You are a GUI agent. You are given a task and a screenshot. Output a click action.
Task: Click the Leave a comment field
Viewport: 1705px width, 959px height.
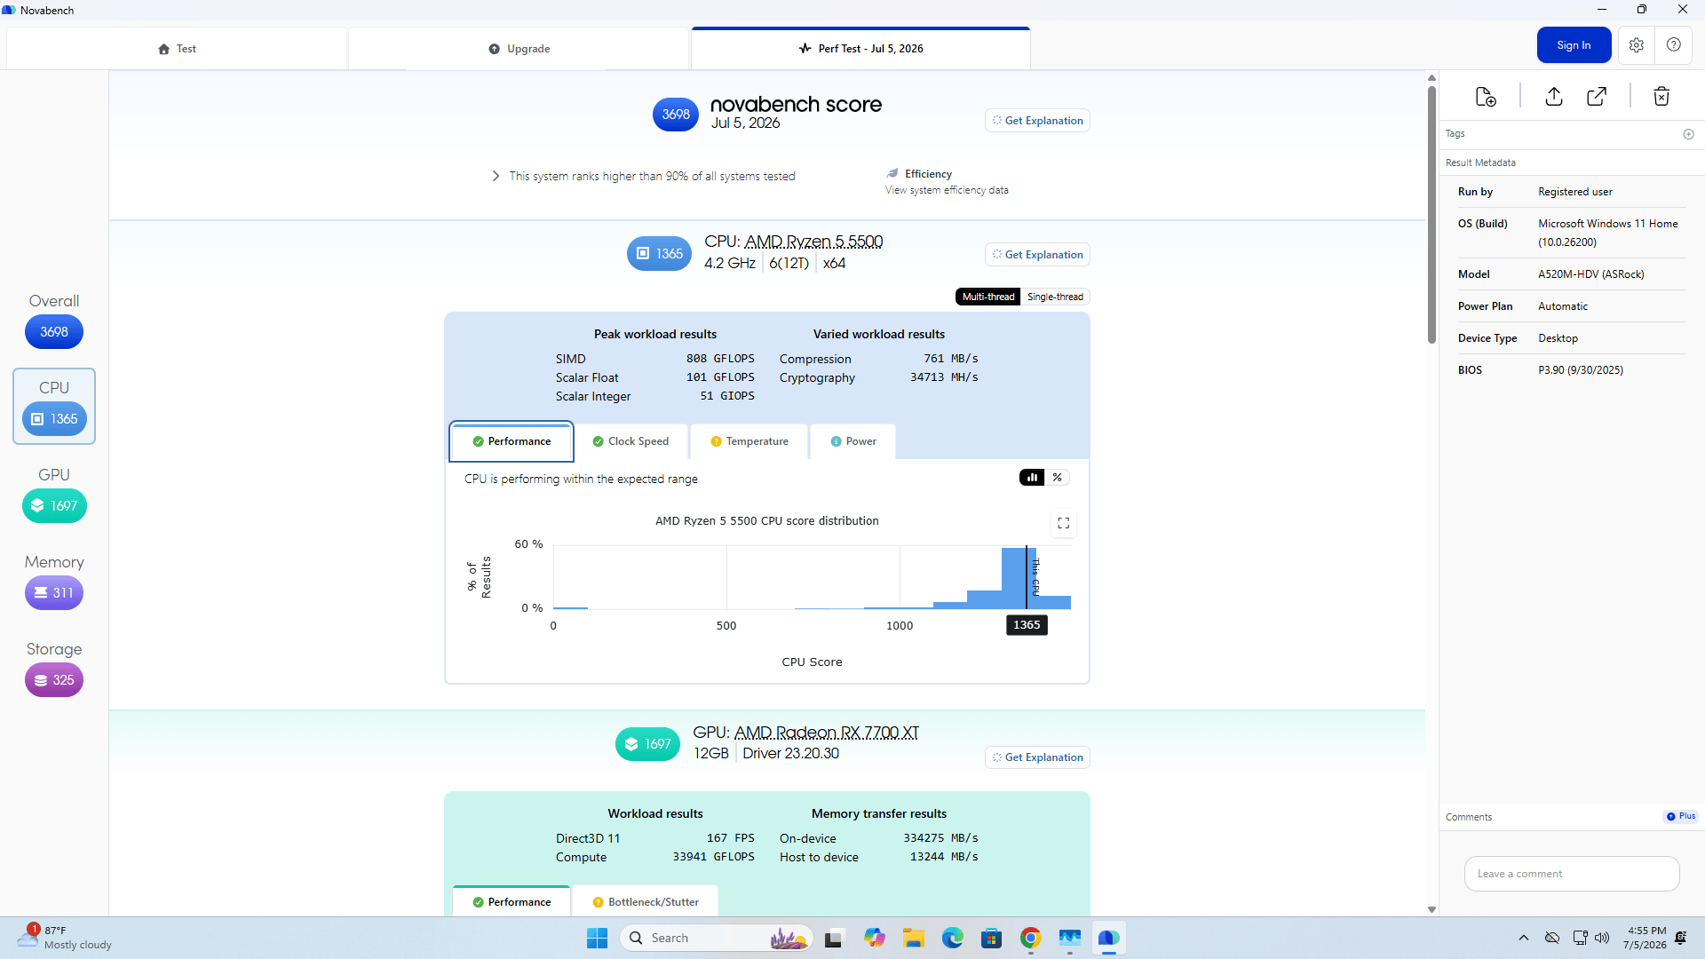[1572, 874]
